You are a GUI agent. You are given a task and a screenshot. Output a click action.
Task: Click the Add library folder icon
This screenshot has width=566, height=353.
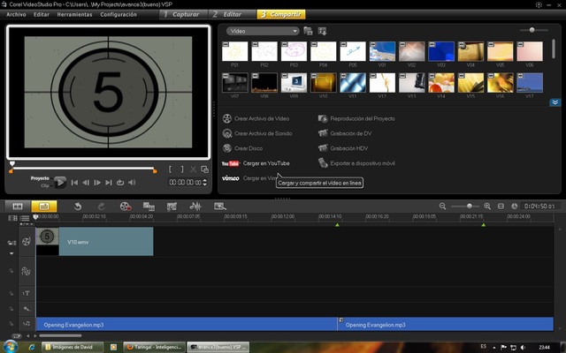click(x=308, y=31)
